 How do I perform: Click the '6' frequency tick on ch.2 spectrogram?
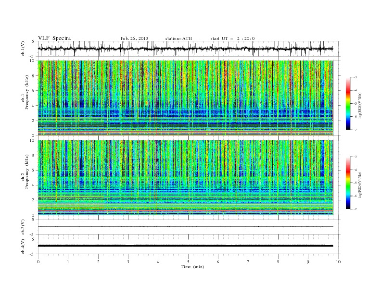[33, 170]
